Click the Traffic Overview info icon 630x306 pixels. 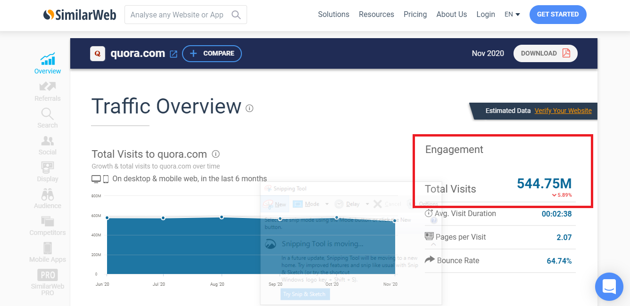(249, 108)
